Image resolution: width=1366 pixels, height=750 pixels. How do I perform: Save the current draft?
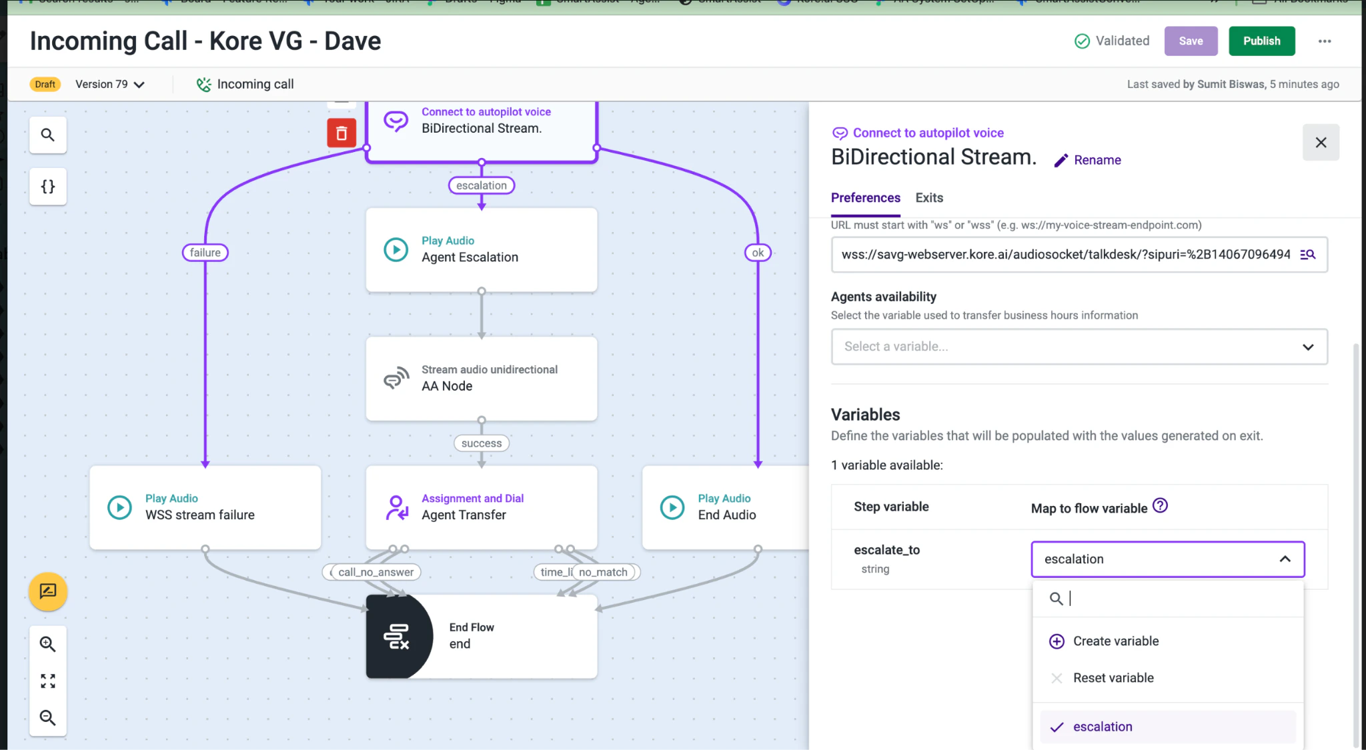coord(1191,41)
